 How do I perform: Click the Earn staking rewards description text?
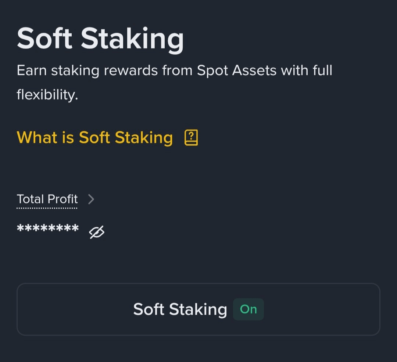pos(174,82)
